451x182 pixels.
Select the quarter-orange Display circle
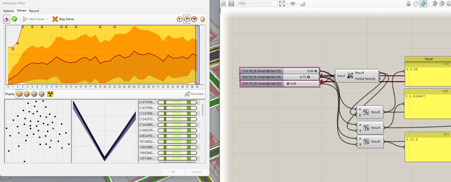pyautogui.click(x=34, y=94)
